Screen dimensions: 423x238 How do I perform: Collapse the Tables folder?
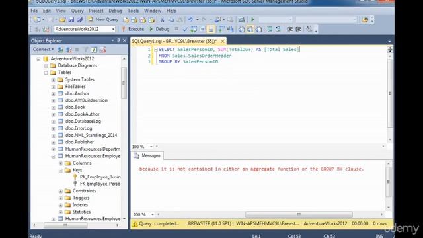click(46, 73)
